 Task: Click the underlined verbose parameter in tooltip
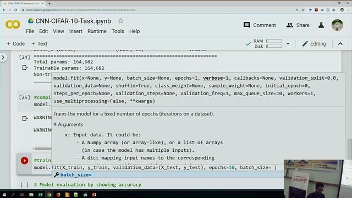pos(213,78)
